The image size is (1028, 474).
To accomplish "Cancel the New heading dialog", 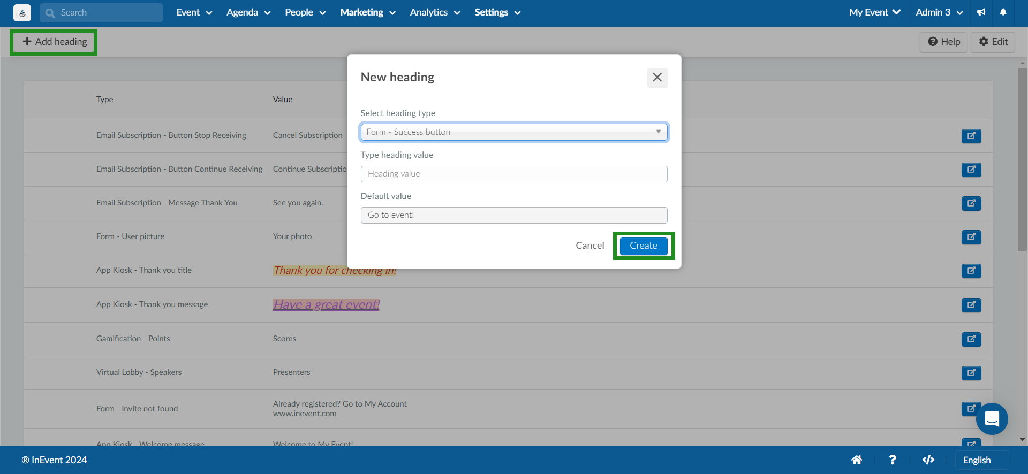I will [x=590, y=246].
